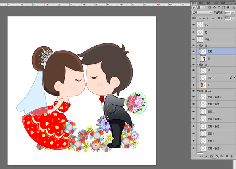Hide the 男 layer
The width and height of the screenshot is (236, 169).
(194, 58)
